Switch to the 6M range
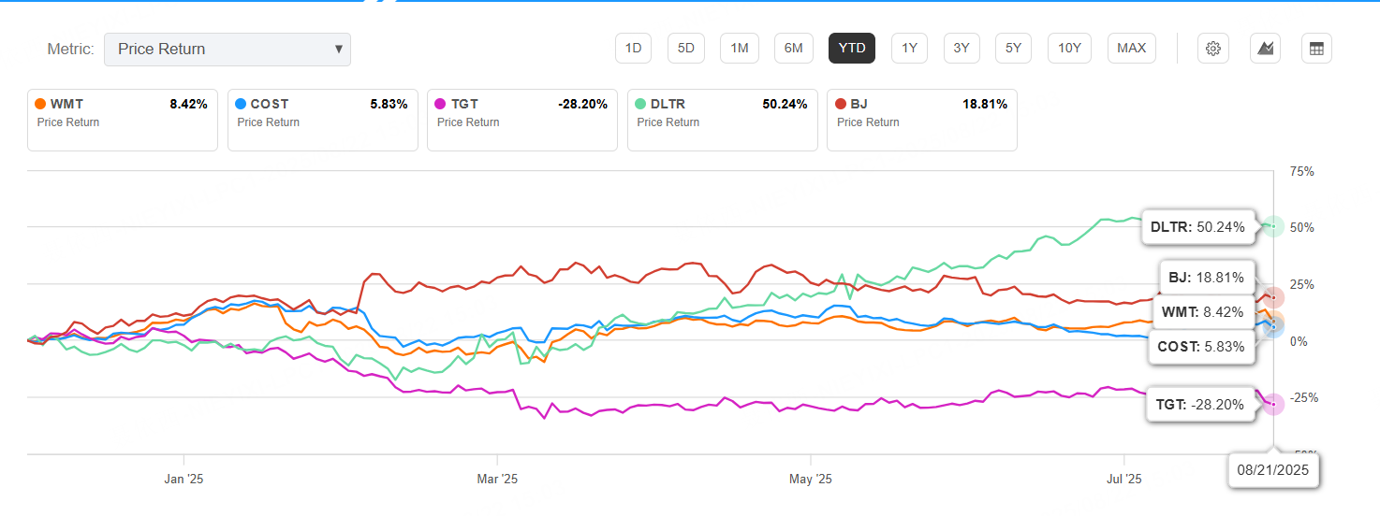Screen dimensions: 1380x516 point(792,49)
